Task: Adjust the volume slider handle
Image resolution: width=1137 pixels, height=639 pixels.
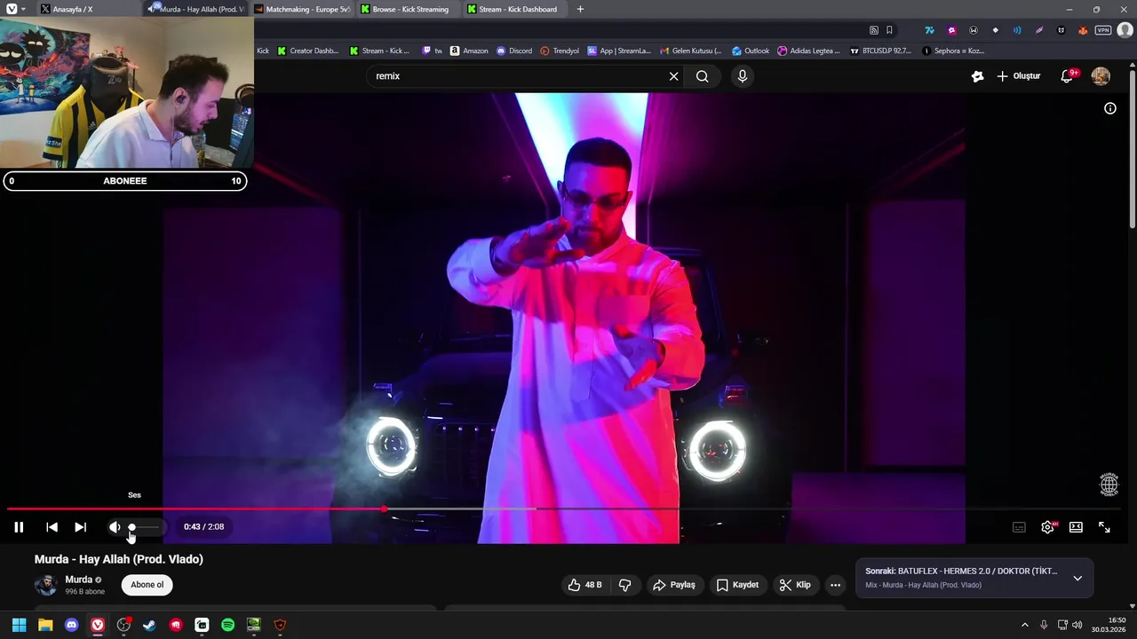Action: 131,527
